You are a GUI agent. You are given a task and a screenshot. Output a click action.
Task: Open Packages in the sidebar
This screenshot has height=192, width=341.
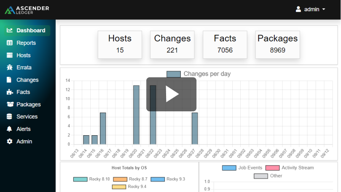click(29, 104)
